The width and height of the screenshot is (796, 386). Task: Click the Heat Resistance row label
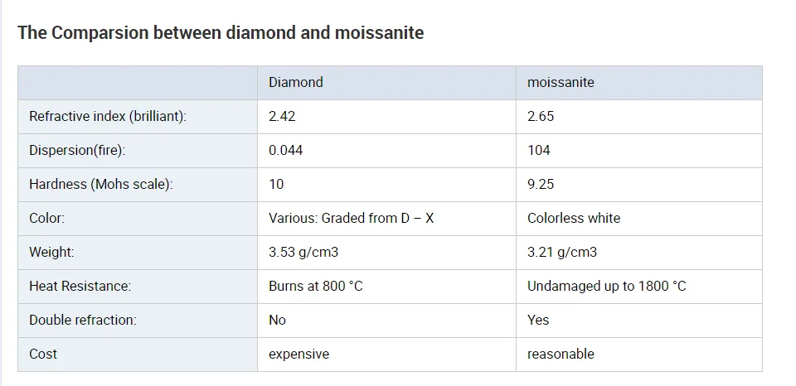click(x=80, y=287)
